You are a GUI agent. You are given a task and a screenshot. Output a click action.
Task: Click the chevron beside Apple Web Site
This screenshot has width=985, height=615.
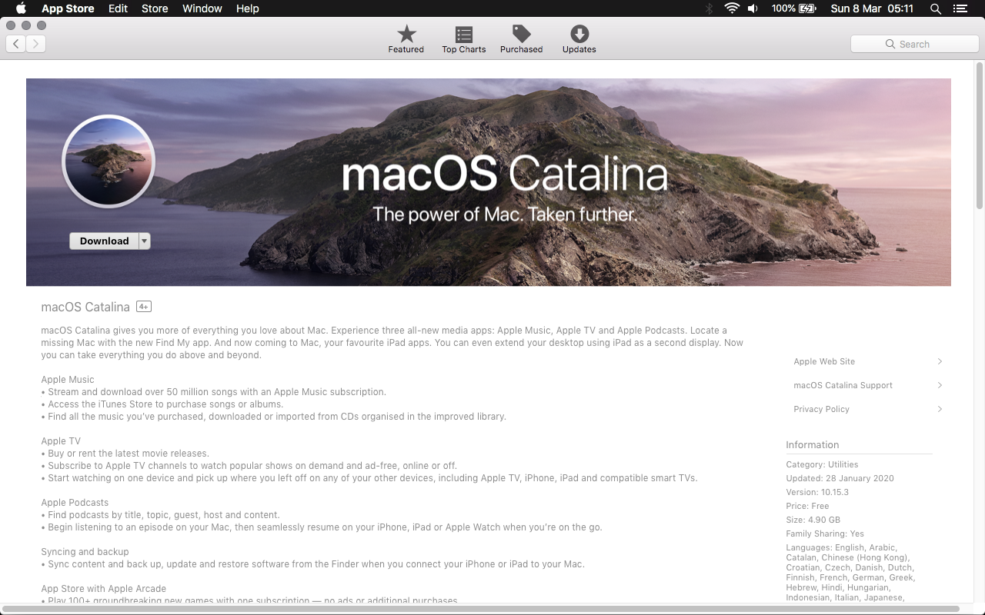click(940, 361)
